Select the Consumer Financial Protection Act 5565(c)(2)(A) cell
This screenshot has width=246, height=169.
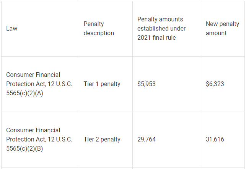(x=39, y=84)
